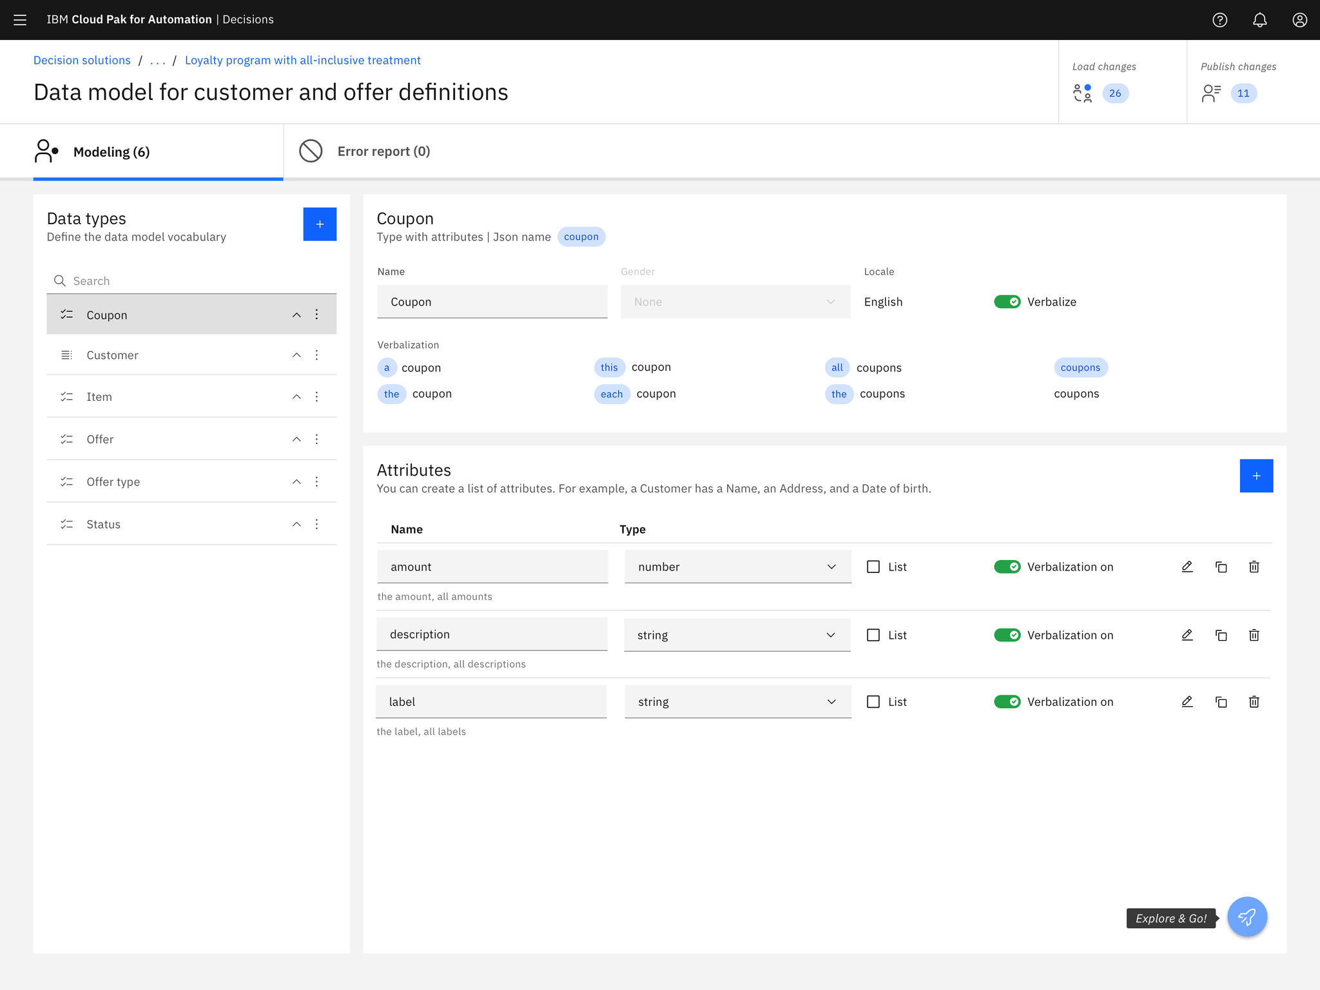Image resolution: width=1320 pixels, height=990 pixels.
Task: Duplicate the description attribute with the copy icon
Action: click(x=1221, y=635)
